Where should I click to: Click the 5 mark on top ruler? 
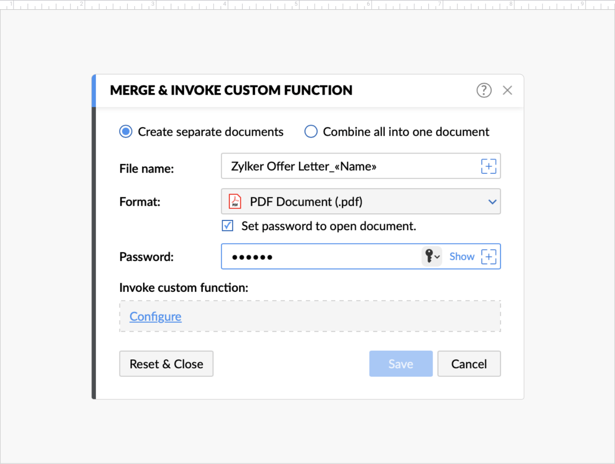coord(296,4)
